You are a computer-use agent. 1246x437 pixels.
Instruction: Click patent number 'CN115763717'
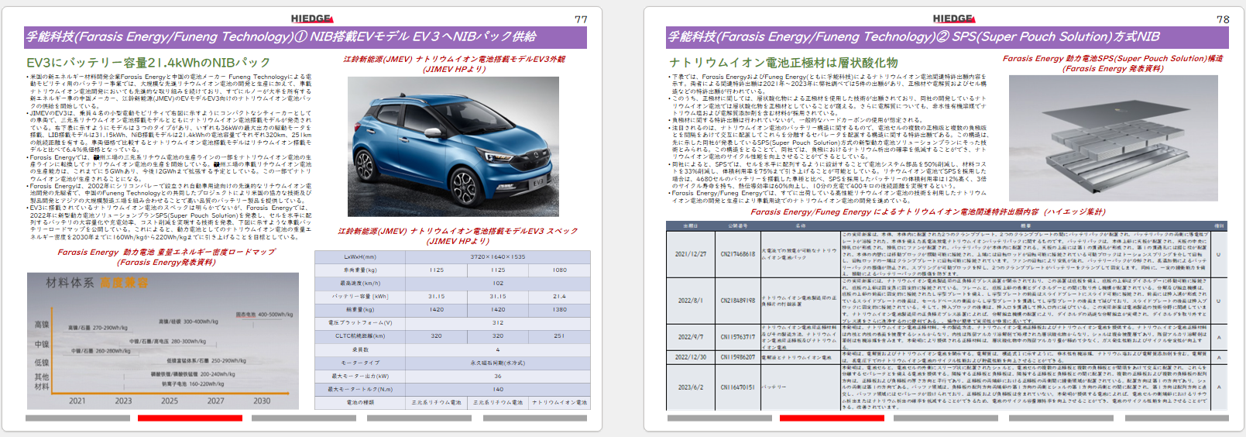point(737,337)
